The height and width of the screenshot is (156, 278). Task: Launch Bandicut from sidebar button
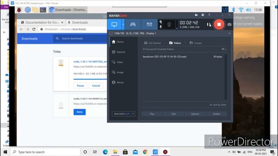coord(123,114)
